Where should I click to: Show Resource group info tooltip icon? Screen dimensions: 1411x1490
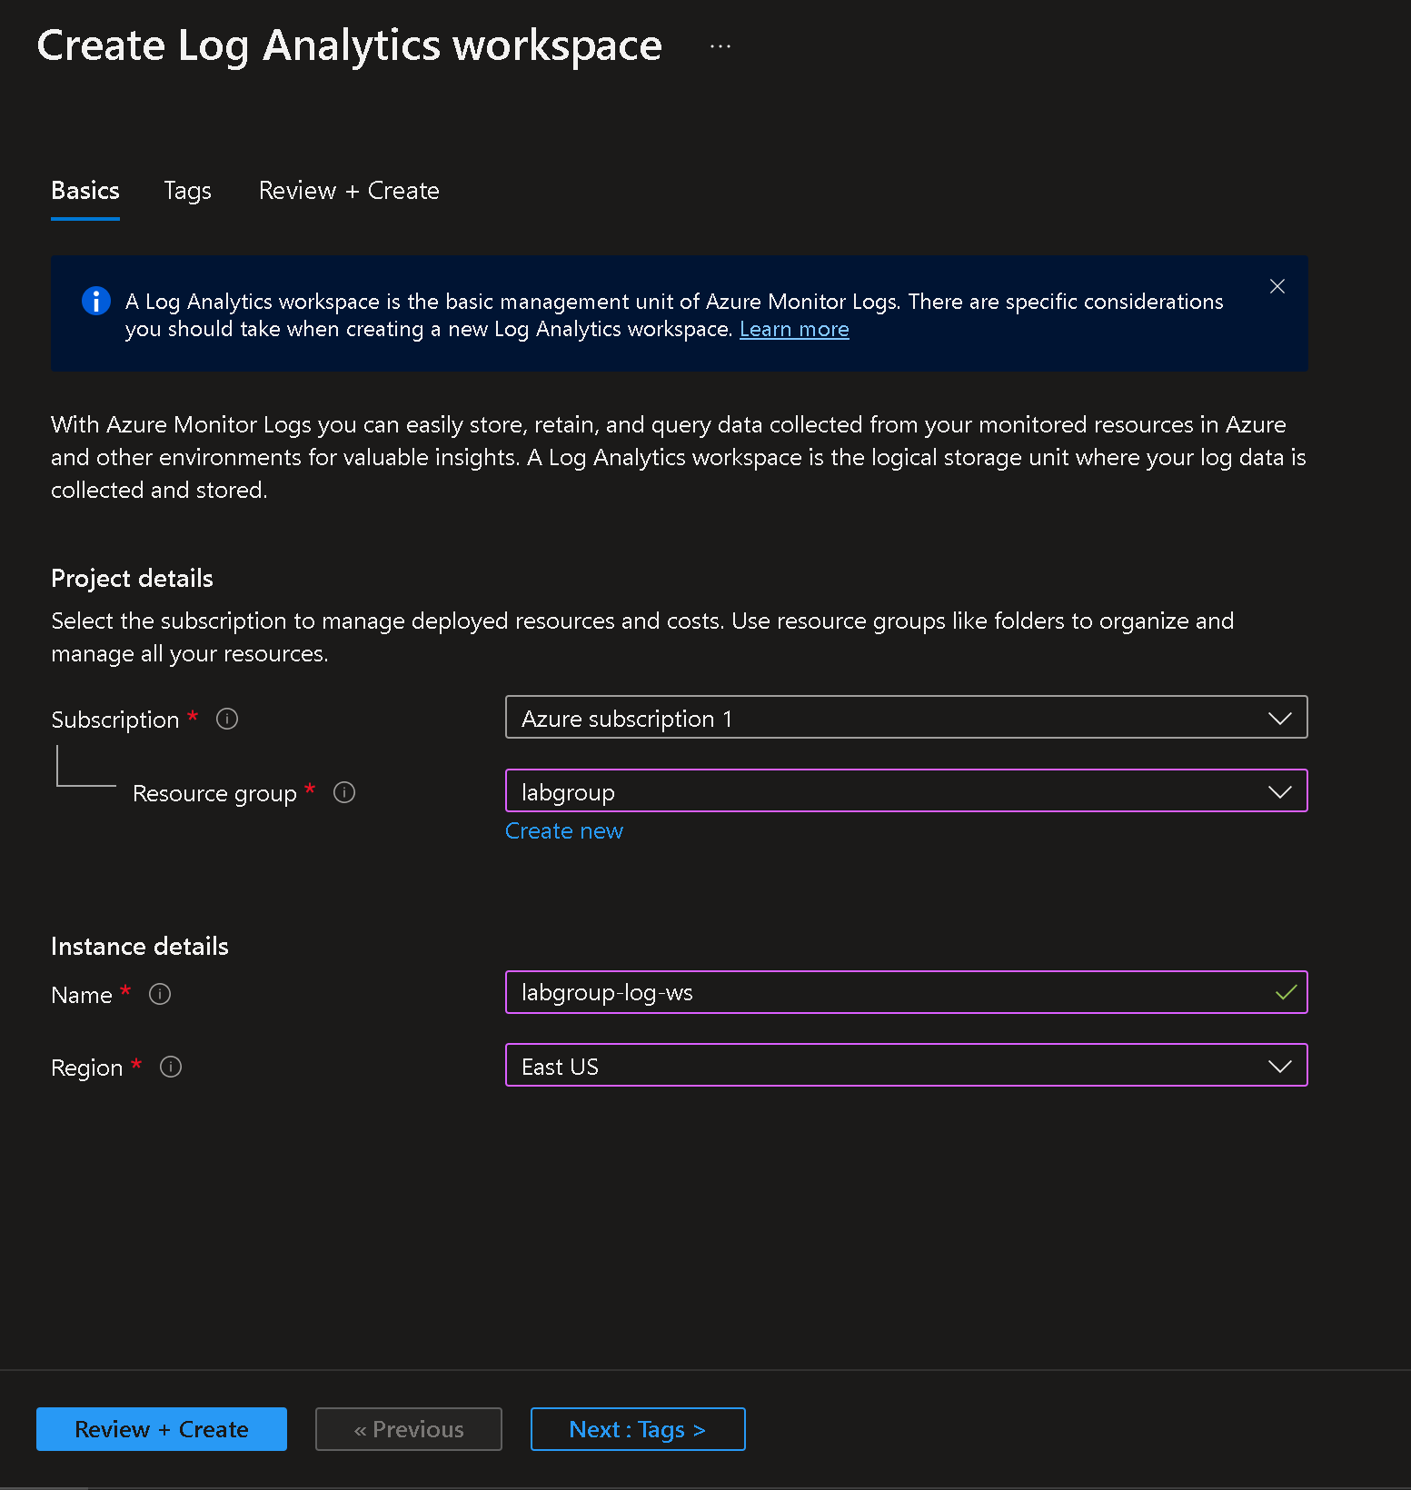[344, 792]
